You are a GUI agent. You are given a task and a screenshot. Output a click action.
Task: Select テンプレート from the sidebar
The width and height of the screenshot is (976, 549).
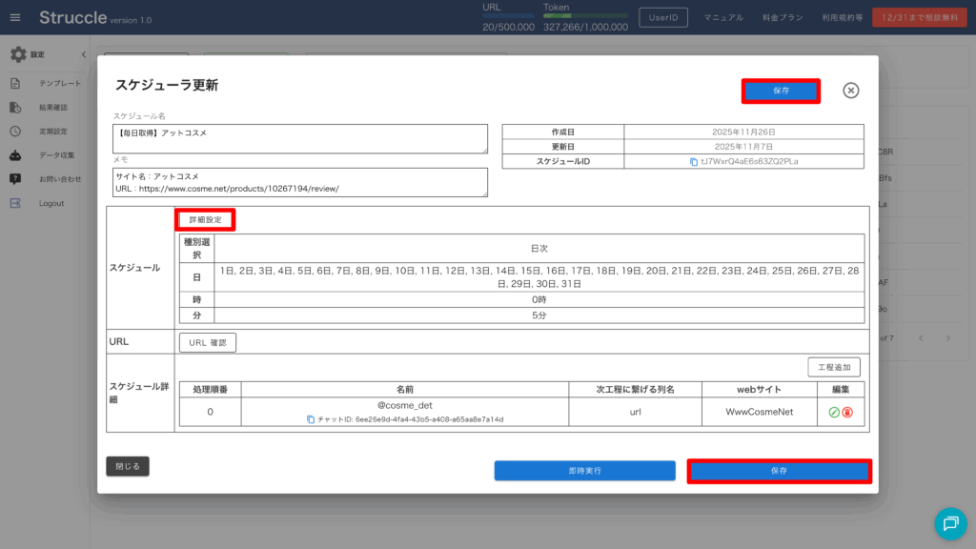tap(59, 84)
